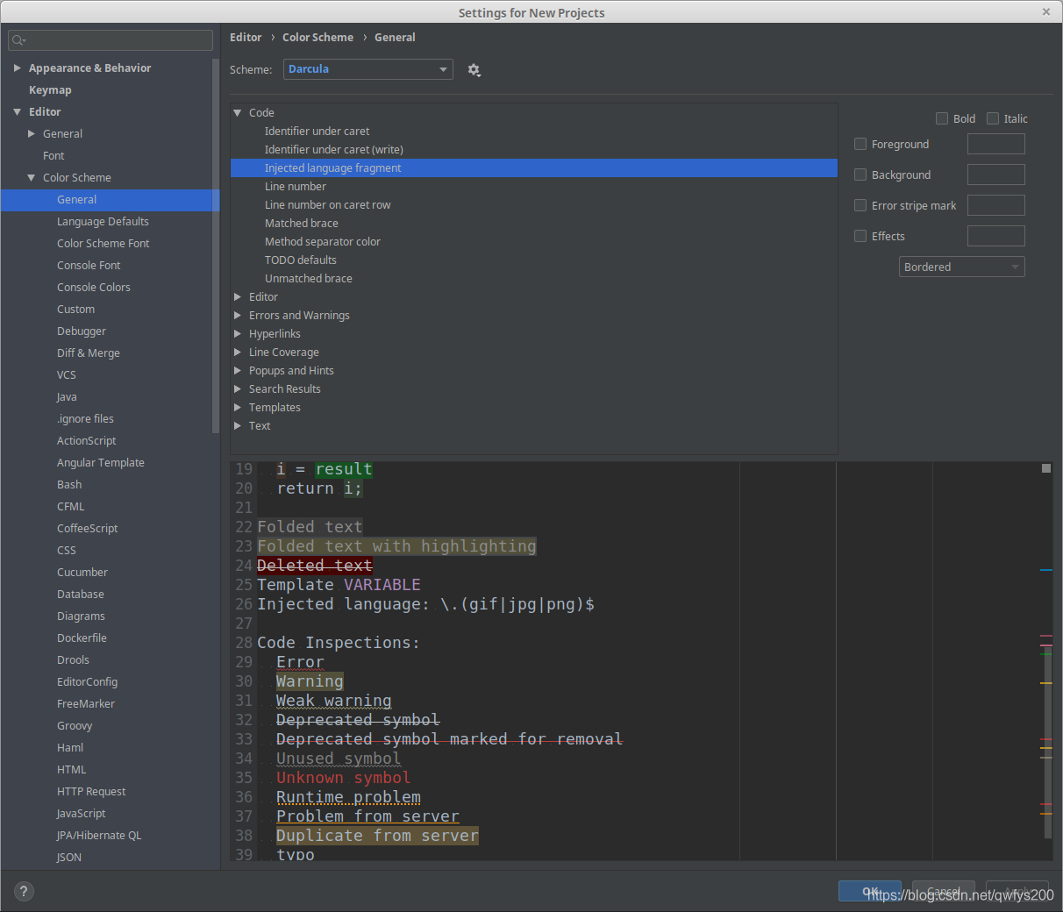The width and height of the screenshot is (1063, 912).
Task: Select Method separator color item
Action: tap(323, 242)
